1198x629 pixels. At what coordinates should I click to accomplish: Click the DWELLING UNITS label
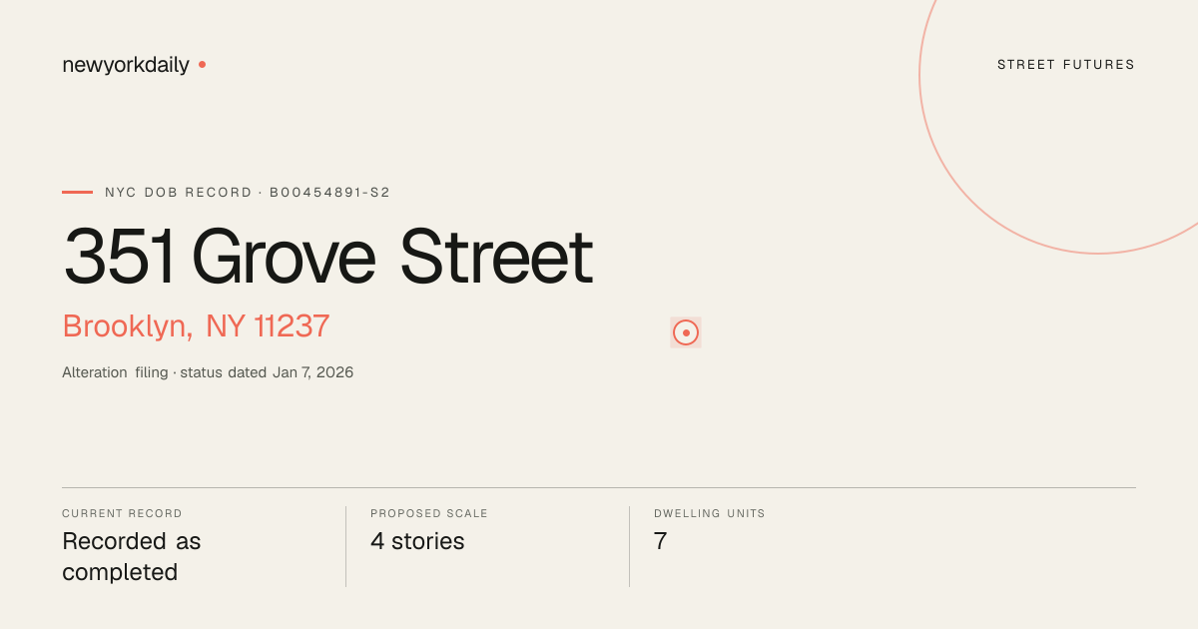pyautogui.click(x=710, y=513)
